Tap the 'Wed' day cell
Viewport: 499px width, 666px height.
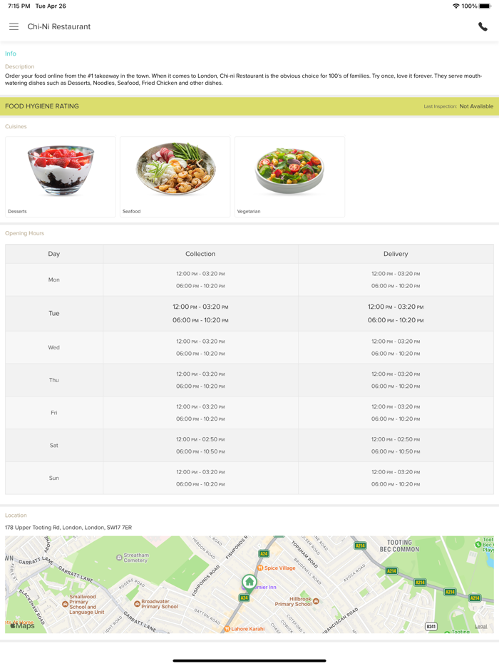[x=54, y=347]
